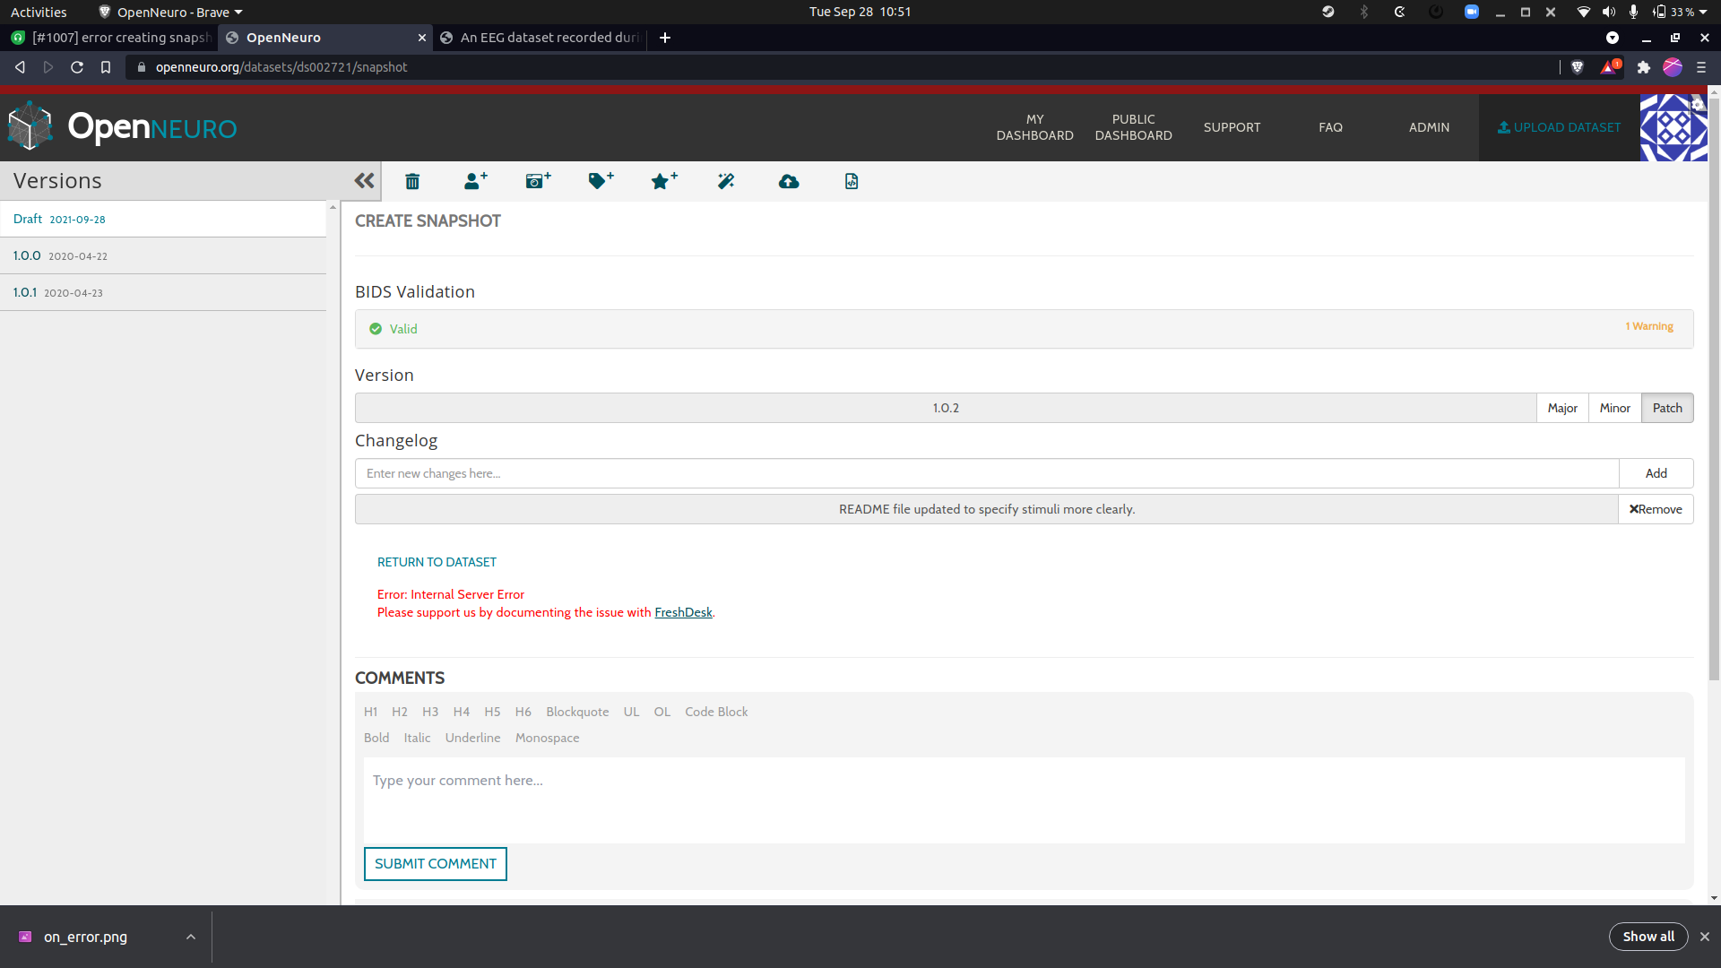Collapse the on_error.png download entry
This screenshot has width=1721, height=968.
[x=190, y=937]
